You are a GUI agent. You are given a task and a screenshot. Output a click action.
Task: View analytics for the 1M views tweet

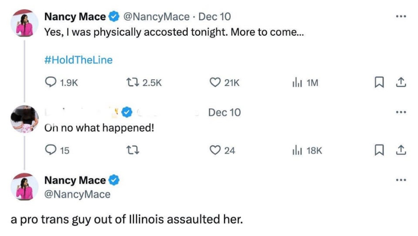click(297, 83)
